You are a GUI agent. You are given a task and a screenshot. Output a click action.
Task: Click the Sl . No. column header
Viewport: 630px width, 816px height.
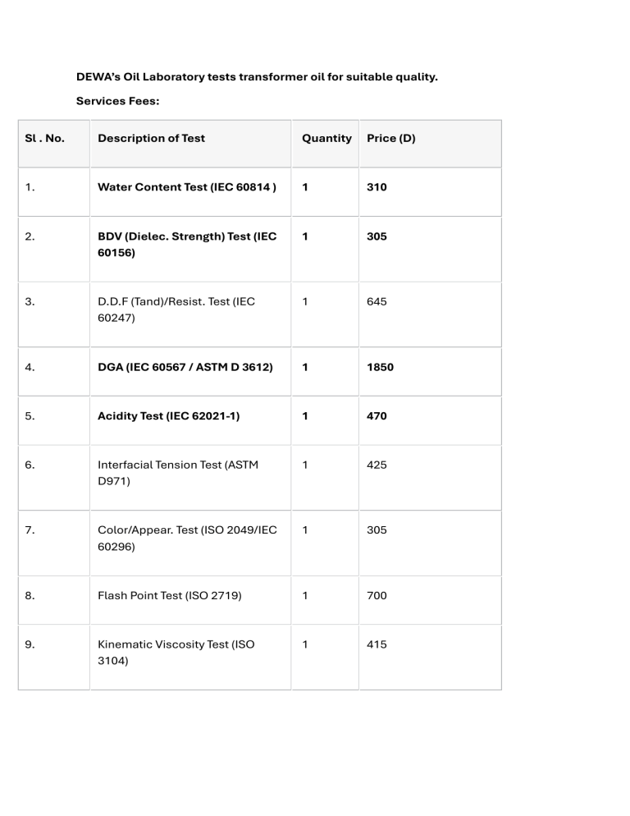tap(45, 139)
